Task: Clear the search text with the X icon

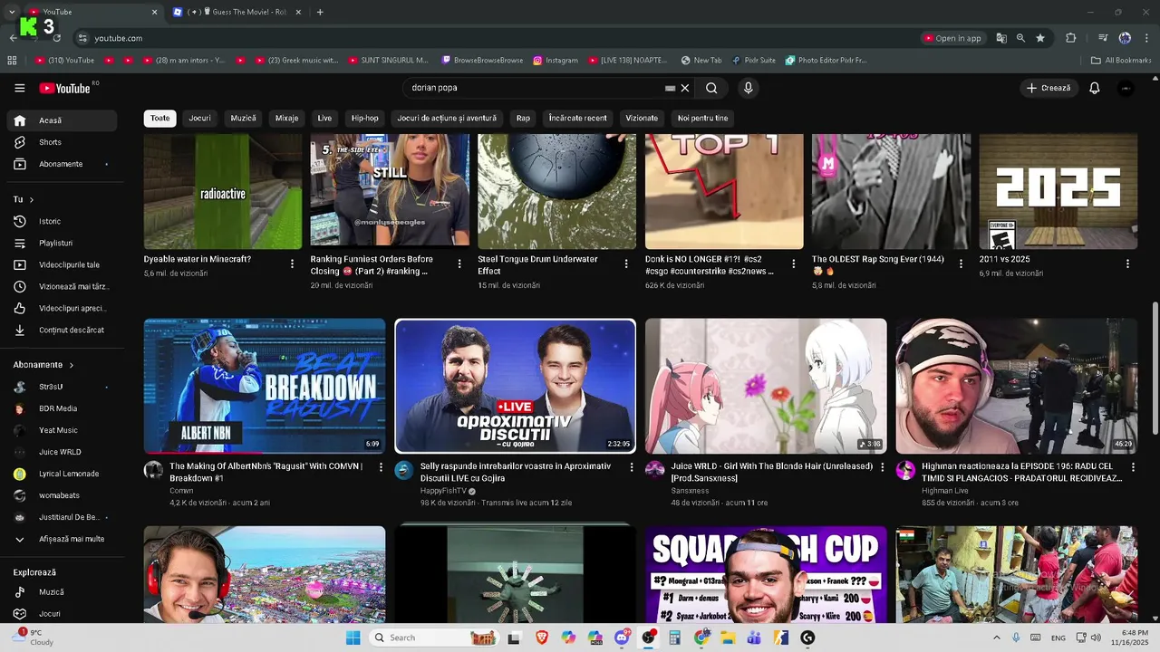Action: tap(685, 88)
